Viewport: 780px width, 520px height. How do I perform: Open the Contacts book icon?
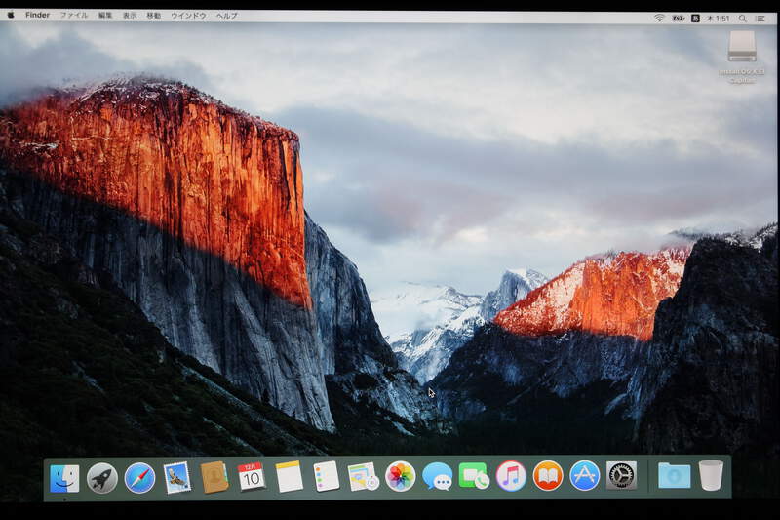tap(214, 477)
